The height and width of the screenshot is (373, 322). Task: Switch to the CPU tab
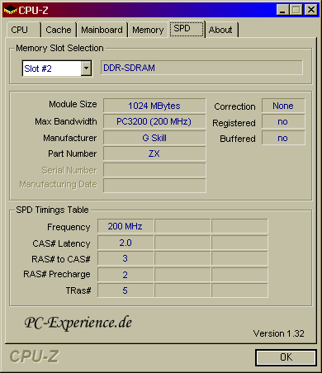coord(24,30)
